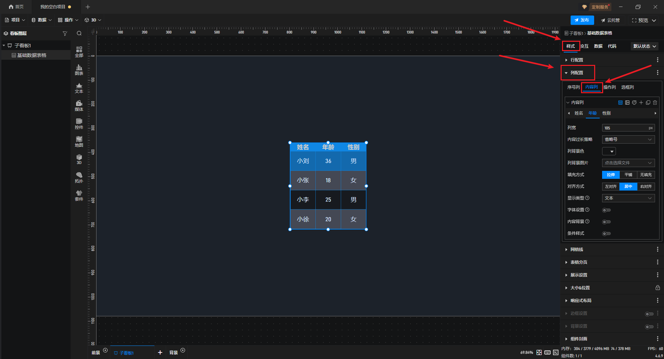Expand the 网格线 section
This screenshot has width=664, height=359.
coord(577,250)
